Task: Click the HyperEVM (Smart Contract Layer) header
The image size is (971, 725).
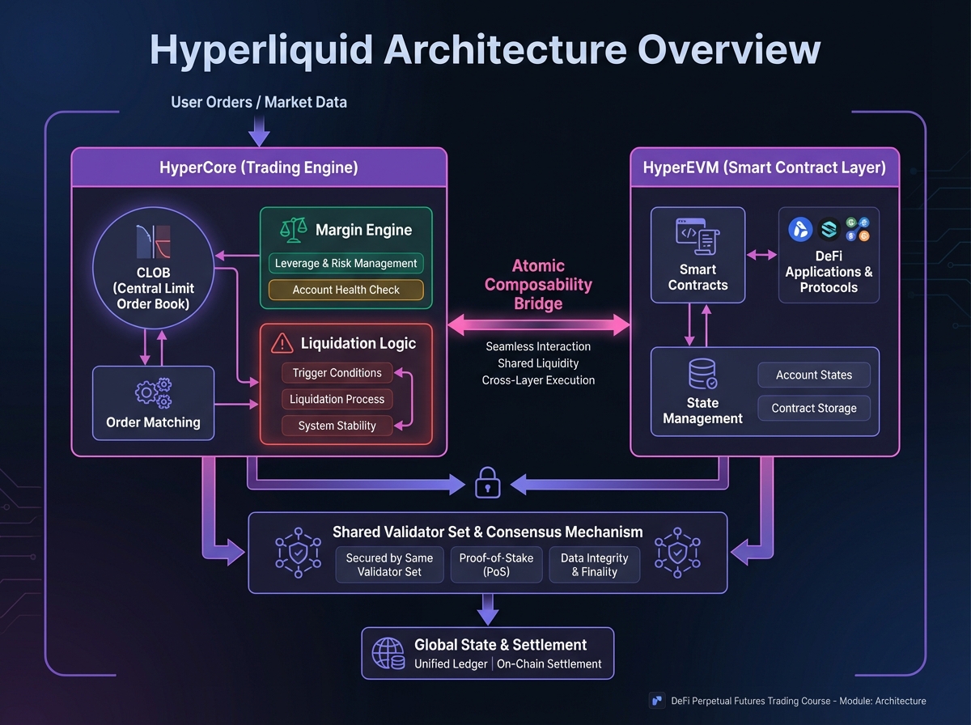Action: (x=764, y=168)
